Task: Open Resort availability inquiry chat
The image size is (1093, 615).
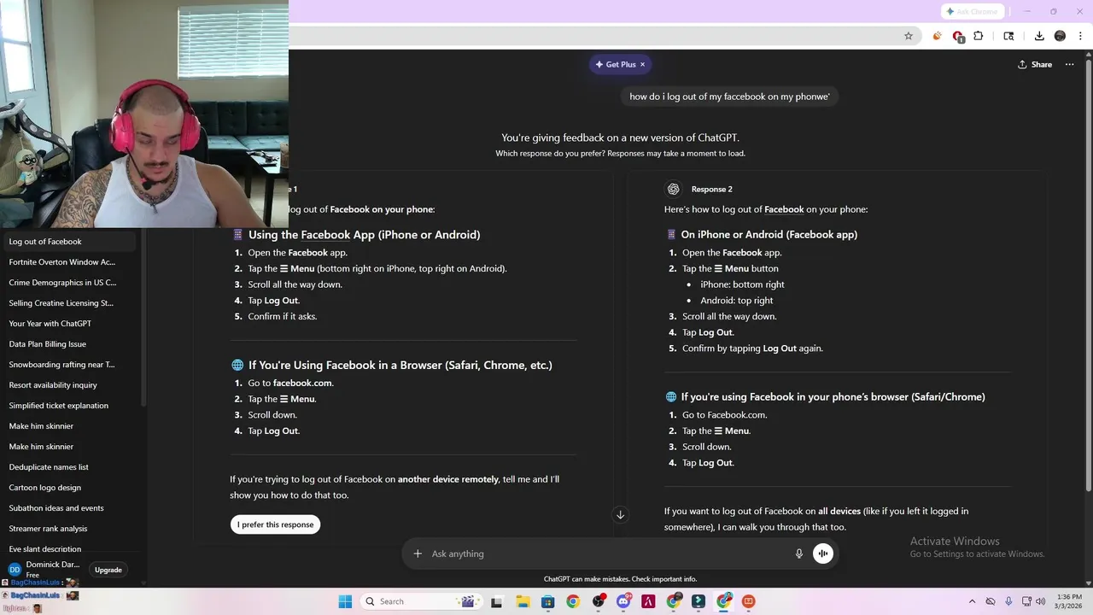Action: pos(68,385)
